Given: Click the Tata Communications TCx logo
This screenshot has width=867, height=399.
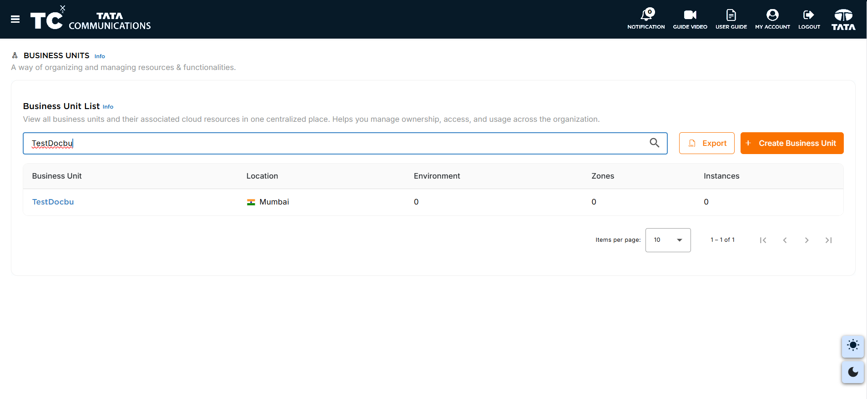Looking at the screenshot, I should coord(90,19).
